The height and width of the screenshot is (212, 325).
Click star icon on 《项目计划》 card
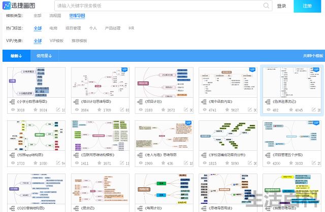coord(163,110)
